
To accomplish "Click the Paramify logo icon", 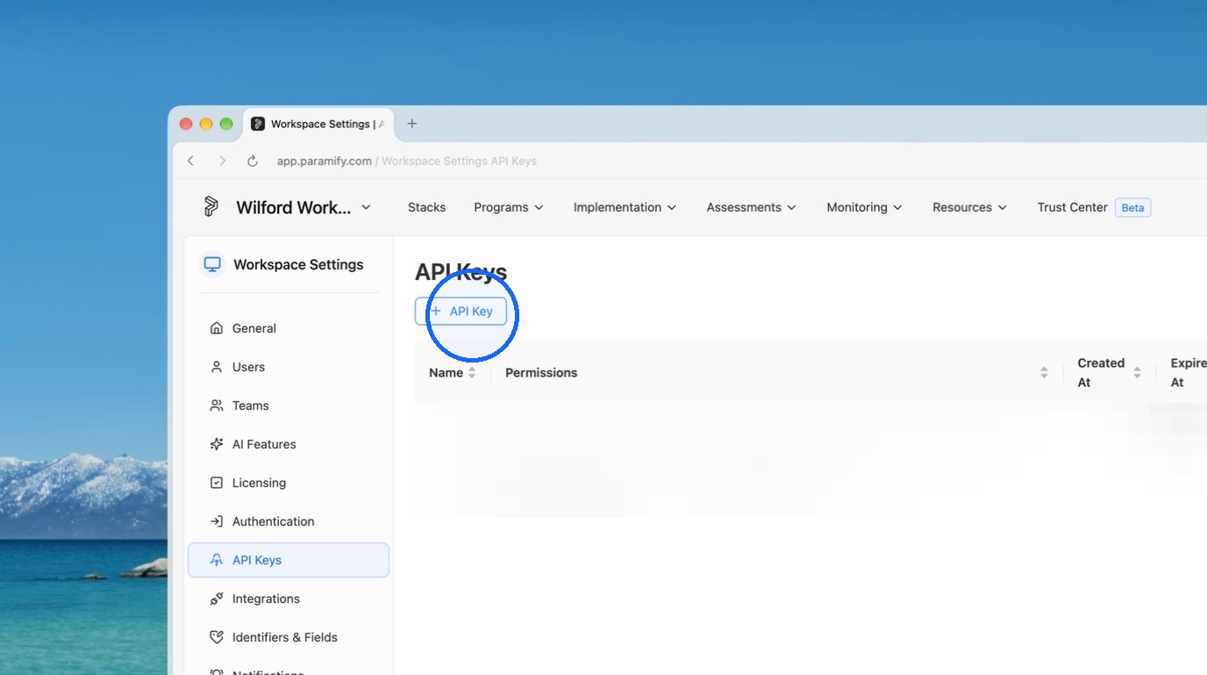I will (x=211, y=206).
